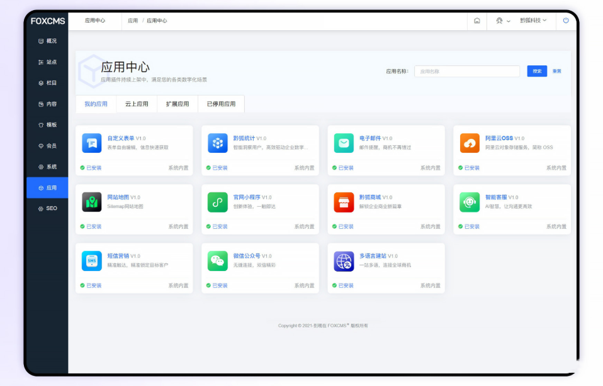Switch to the 已停用应用 tab

pyautogui.click(x=221, y=104)
